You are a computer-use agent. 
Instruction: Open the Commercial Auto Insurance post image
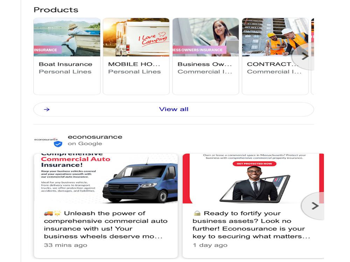pyautogui.click(x=106, y=178)
